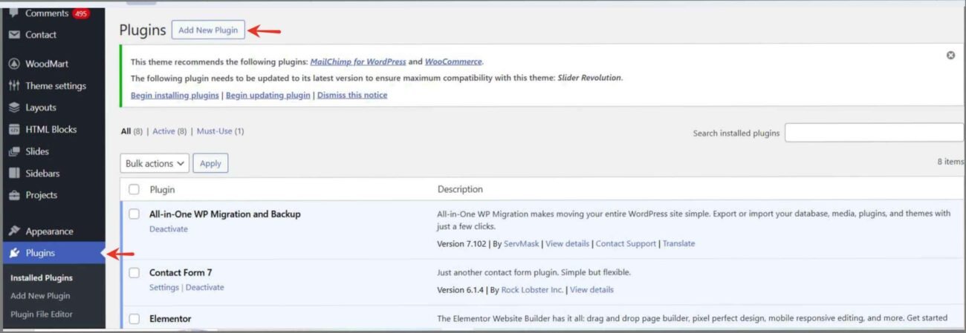Click the Projects briefcase icon
Screen dimensions: 966x333
click(x=14, y=195)
